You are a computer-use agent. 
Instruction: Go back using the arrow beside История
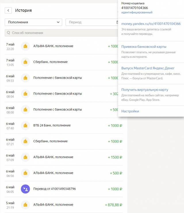[x=8, y=10]
